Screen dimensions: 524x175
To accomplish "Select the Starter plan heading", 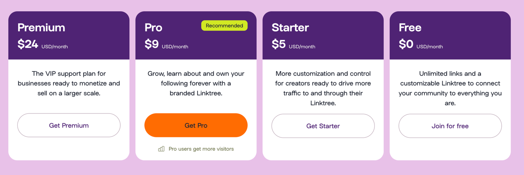I will point(290,28).
